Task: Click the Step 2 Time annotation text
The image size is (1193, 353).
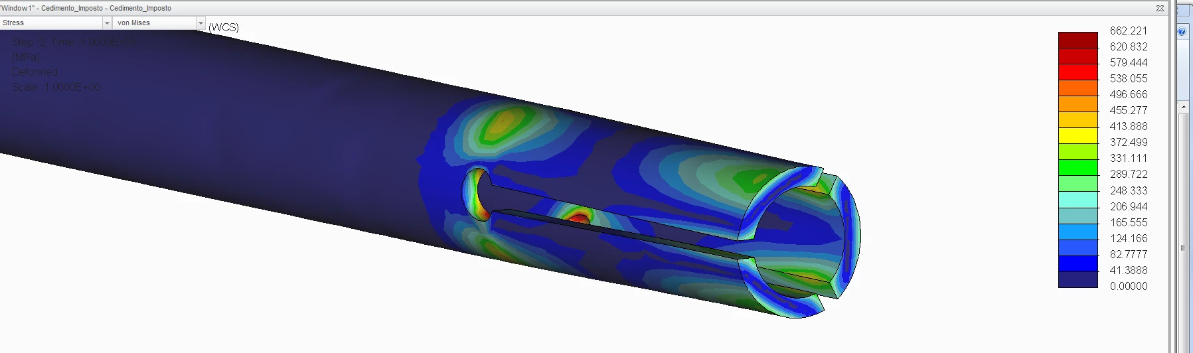Action: pyautogui.click(x=74, y=42)
